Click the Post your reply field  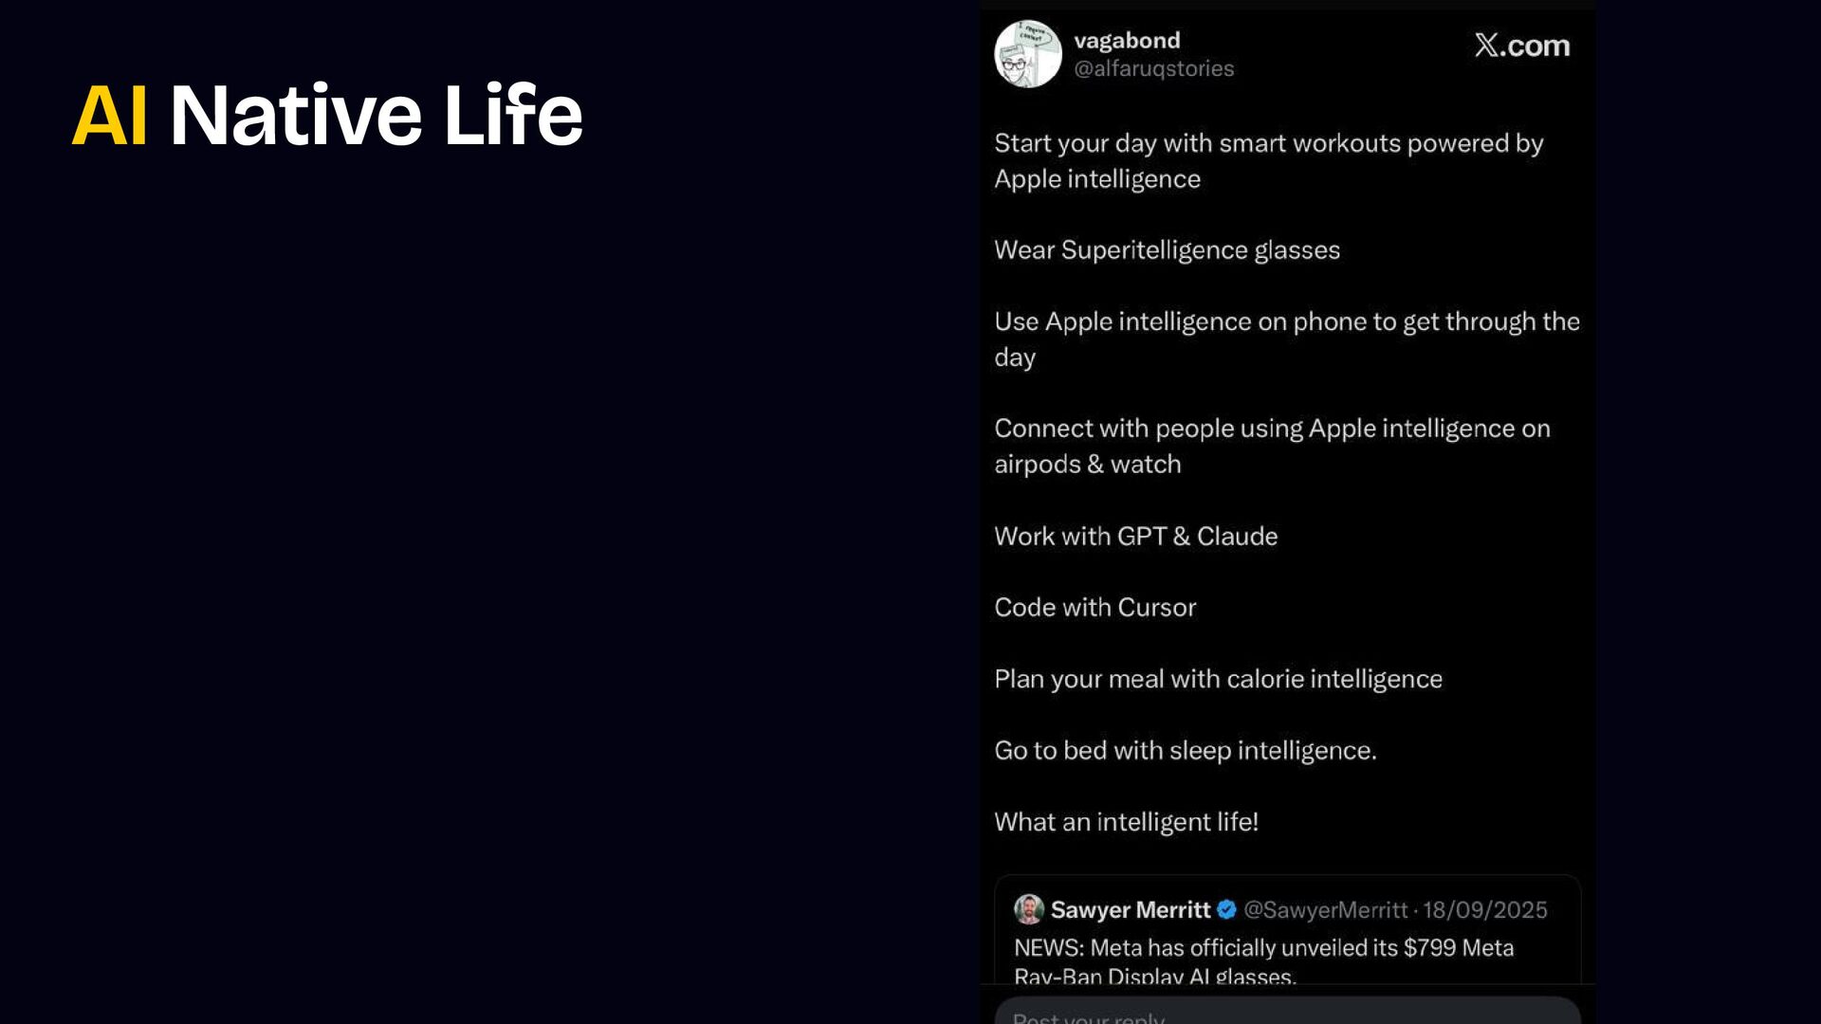[1286, 1013]
